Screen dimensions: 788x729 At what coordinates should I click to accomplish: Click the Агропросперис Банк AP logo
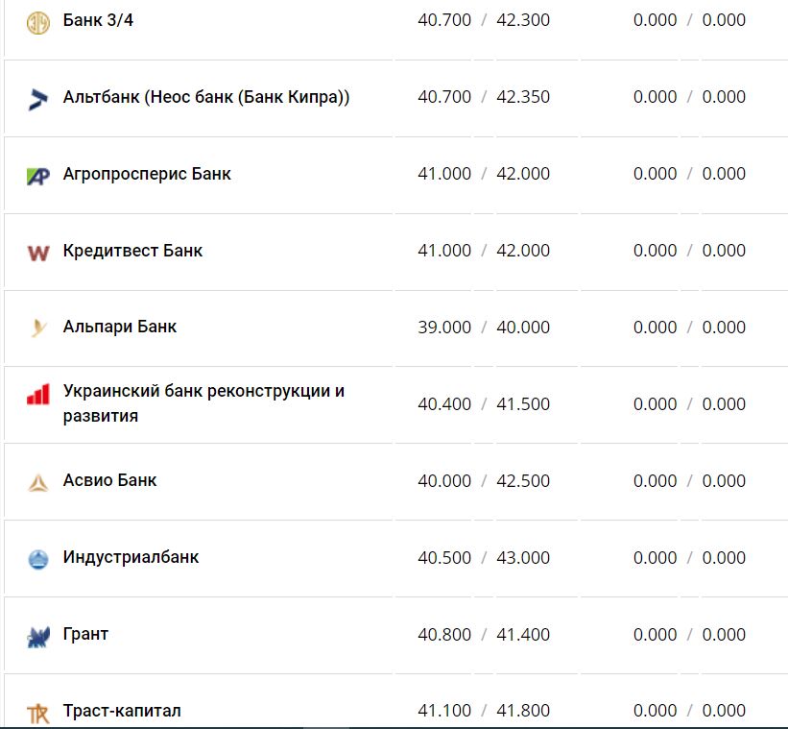37,176
